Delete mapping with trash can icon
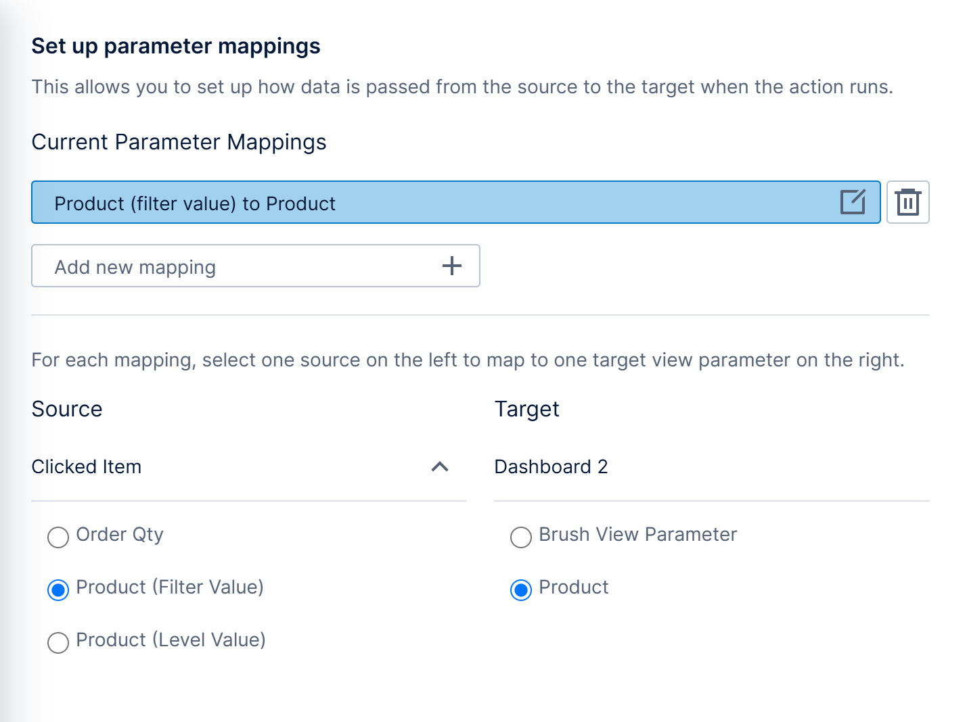The image size is (967, 722). pos(908,202)
